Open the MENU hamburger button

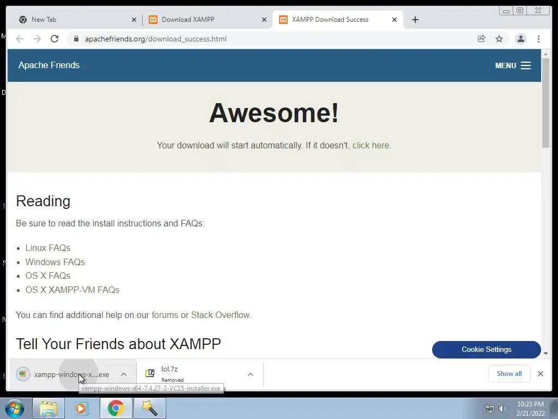click(x=513, y=65)
